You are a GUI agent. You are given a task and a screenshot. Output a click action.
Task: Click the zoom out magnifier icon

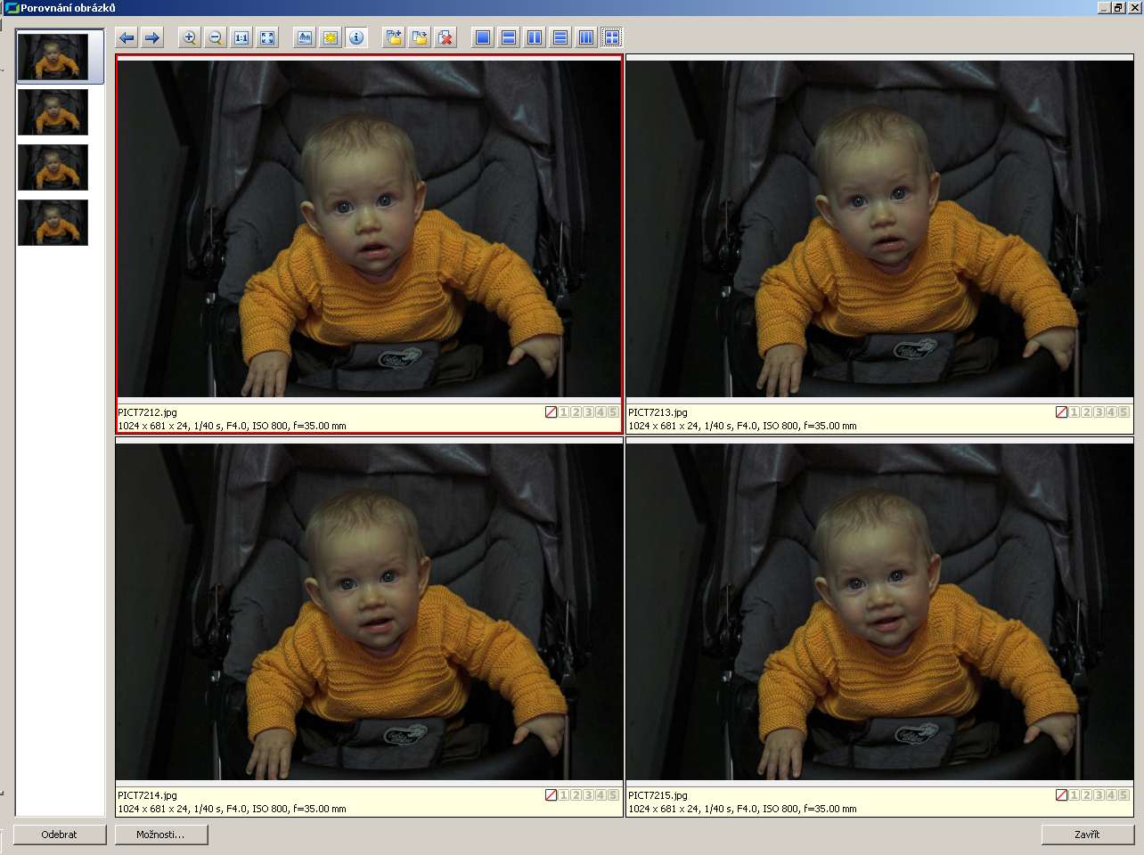tap(215, 37)
